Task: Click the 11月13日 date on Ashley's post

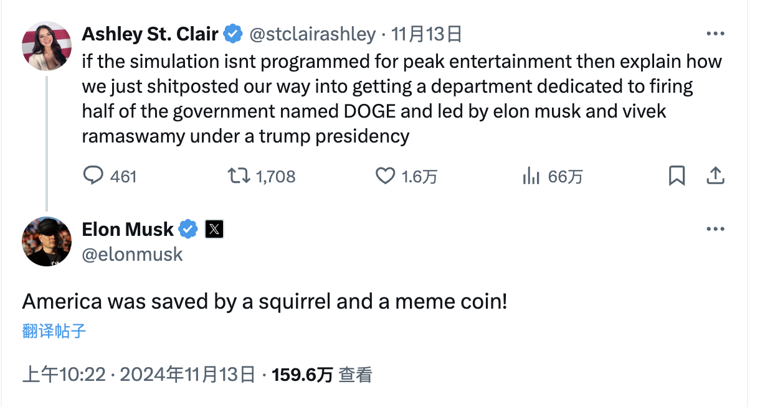Action: [x=427, y=34]
